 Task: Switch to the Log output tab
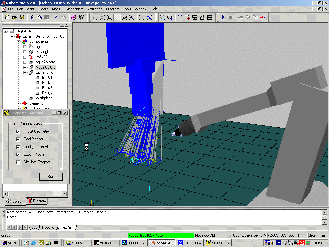pyautogui.click(x=34, y=227)
